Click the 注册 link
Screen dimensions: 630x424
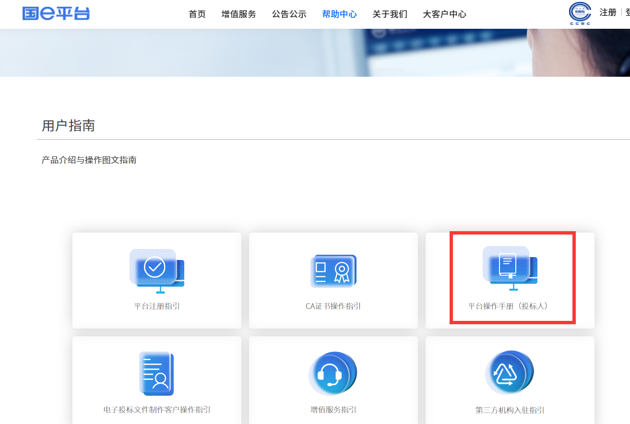pos(607,12)
